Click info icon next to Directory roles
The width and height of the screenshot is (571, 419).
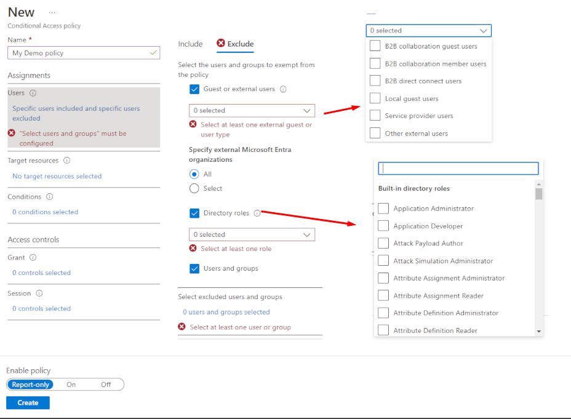pos(257,213)
